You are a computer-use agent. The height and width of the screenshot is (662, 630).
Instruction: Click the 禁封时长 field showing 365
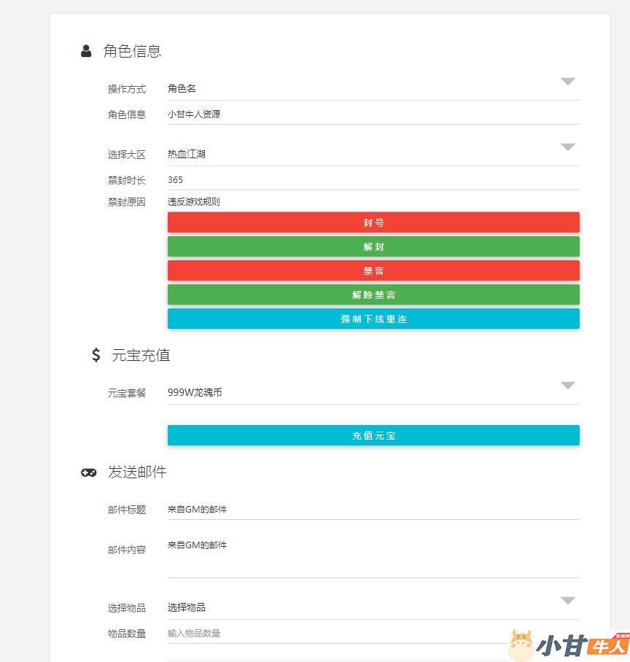pos(373,180)
